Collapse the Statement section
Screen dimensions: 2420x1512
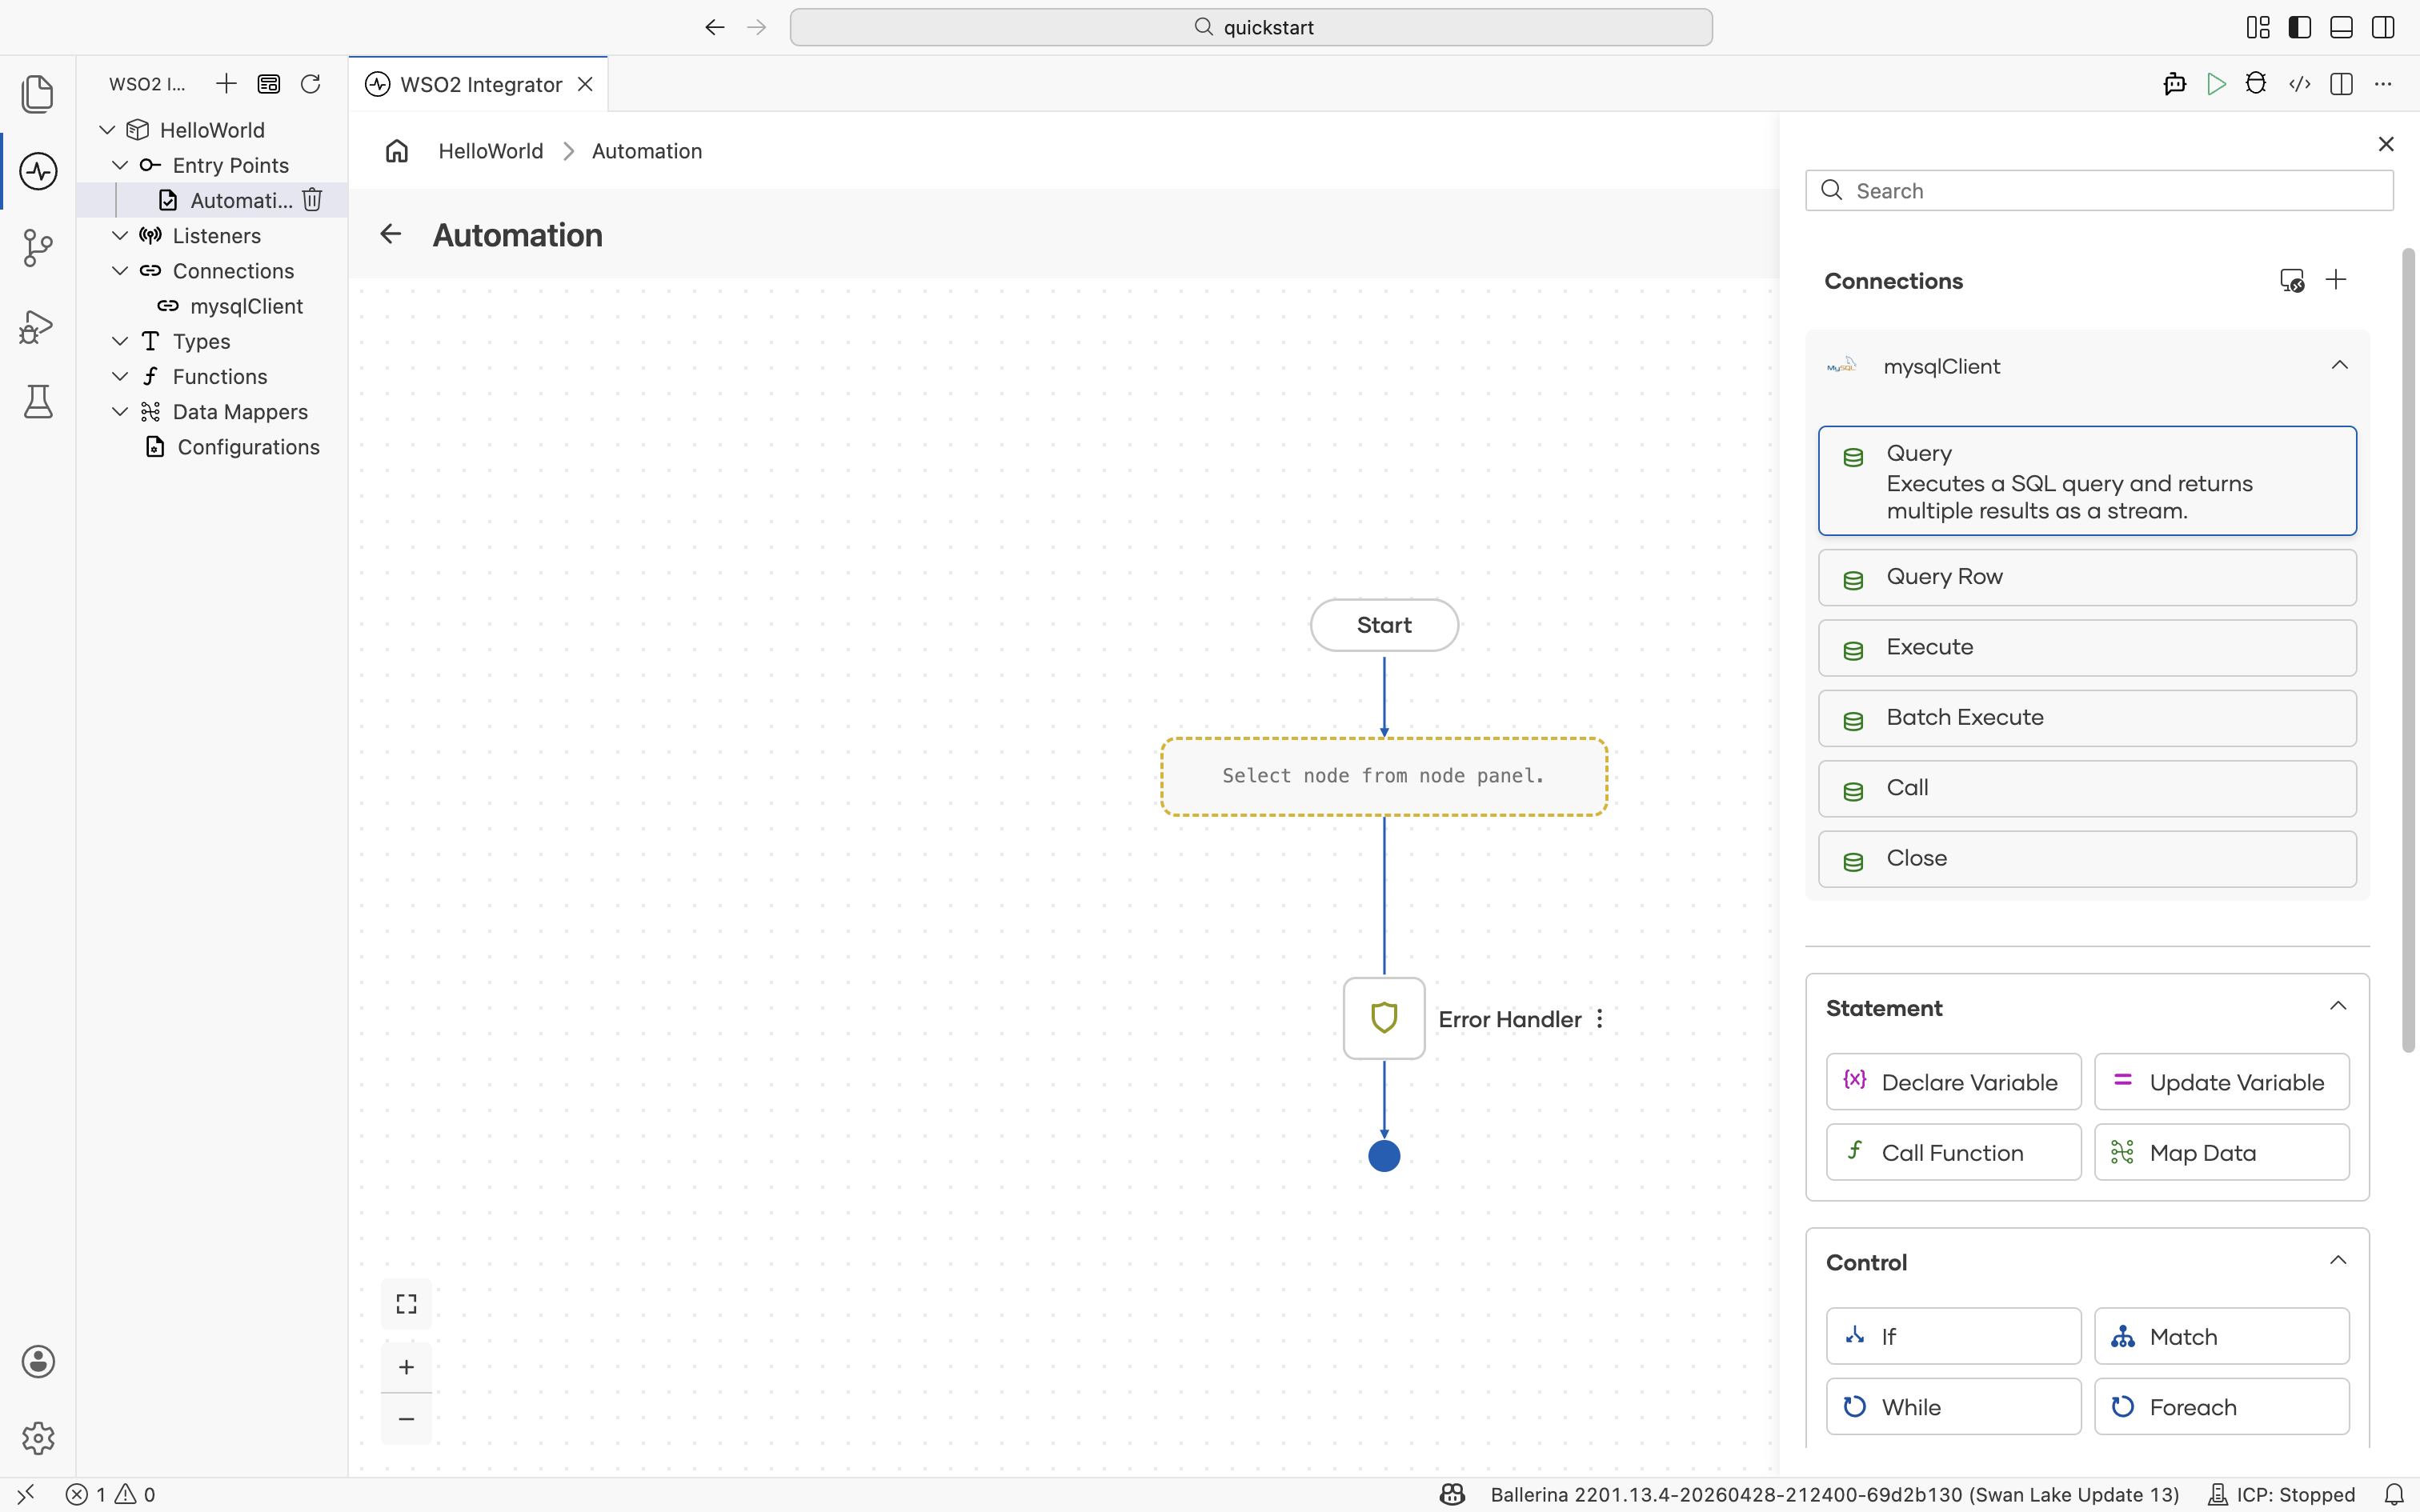click(2338, 1006)
